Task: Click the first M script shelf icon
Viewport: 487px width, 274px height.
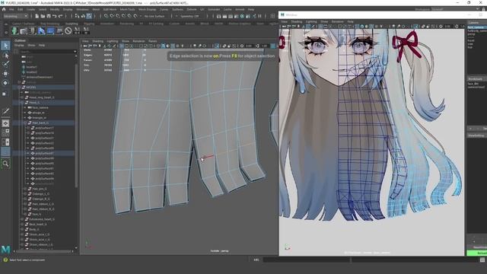Action: click(x=77, y=30)
